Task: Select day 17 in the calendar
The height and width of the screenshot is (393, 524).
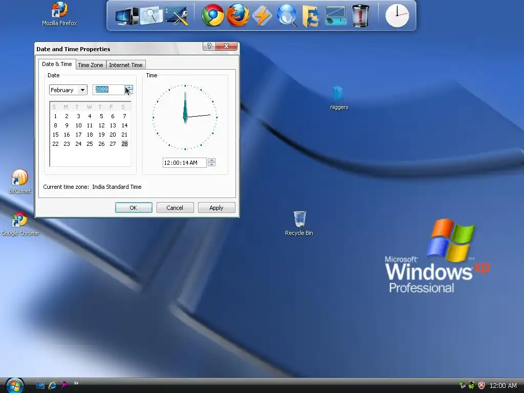Action: pos(78,135)
